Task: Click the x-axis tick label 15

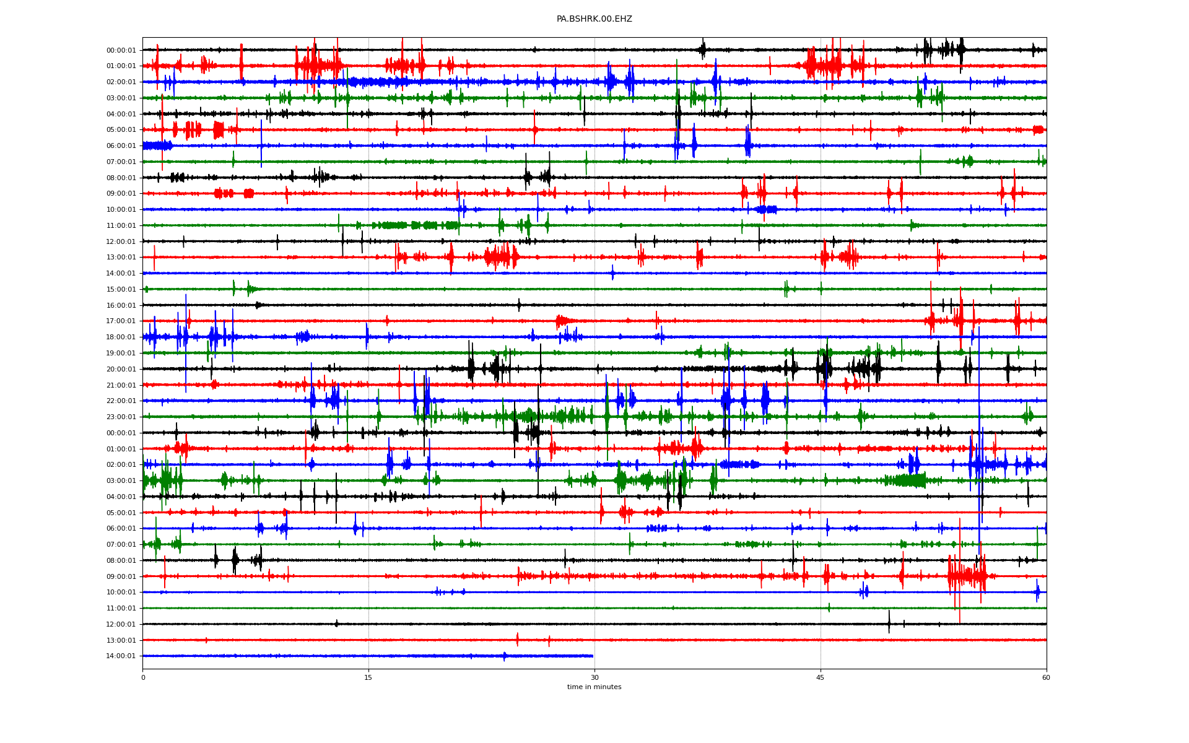Action: coord(368,677)
